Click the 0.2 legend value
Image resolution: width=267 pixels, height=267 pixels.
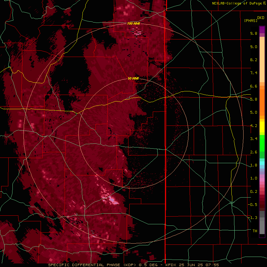tap(254, 192)
